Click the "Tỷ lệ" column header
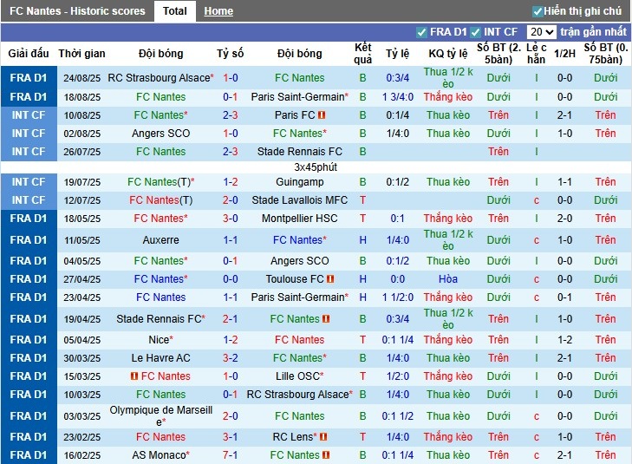This screenshot has width=632, height=464. [398, 54]
